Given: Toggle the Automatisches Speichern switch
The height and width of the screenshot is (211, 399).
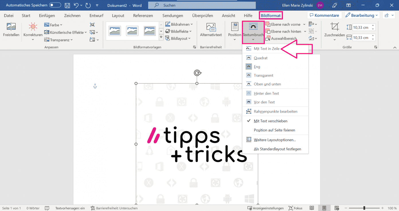Looking at the screenshot, I should click(55, 5).
